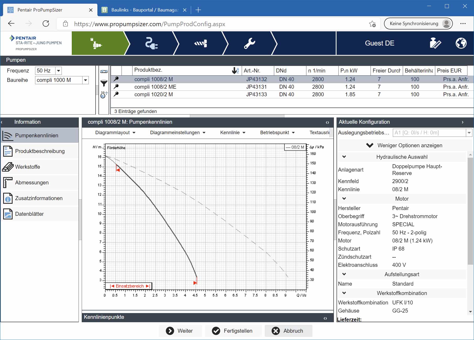The height and width of the screenshot is (340, 474).
Task: Toggle the Pumpenkennlinien panel header arrows
Action: [x=327, y=122]
